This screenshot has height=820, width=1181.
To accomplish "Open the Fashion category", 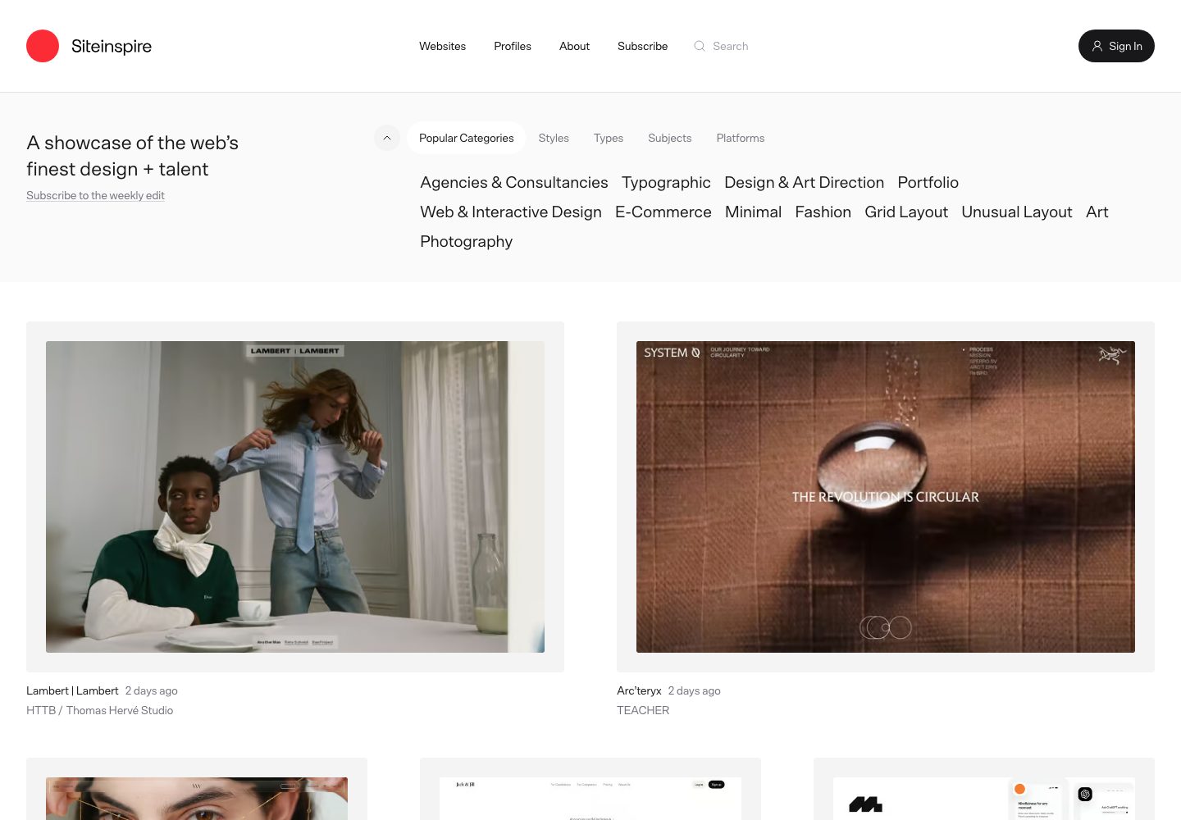I will click(823, 212).
